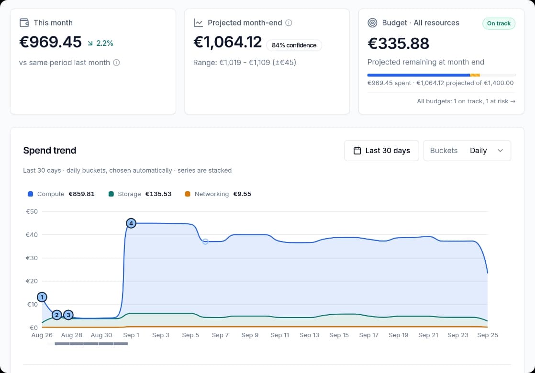Click chart annotation marker 1
Viewport: 535px width, 373px height.
click(x=42, y=297)
